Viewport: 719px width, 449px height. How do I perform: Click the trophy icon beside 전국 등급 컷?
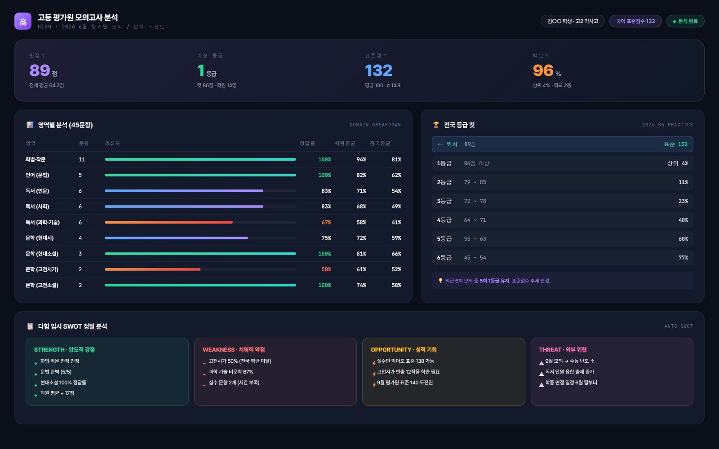pos(436,125)
